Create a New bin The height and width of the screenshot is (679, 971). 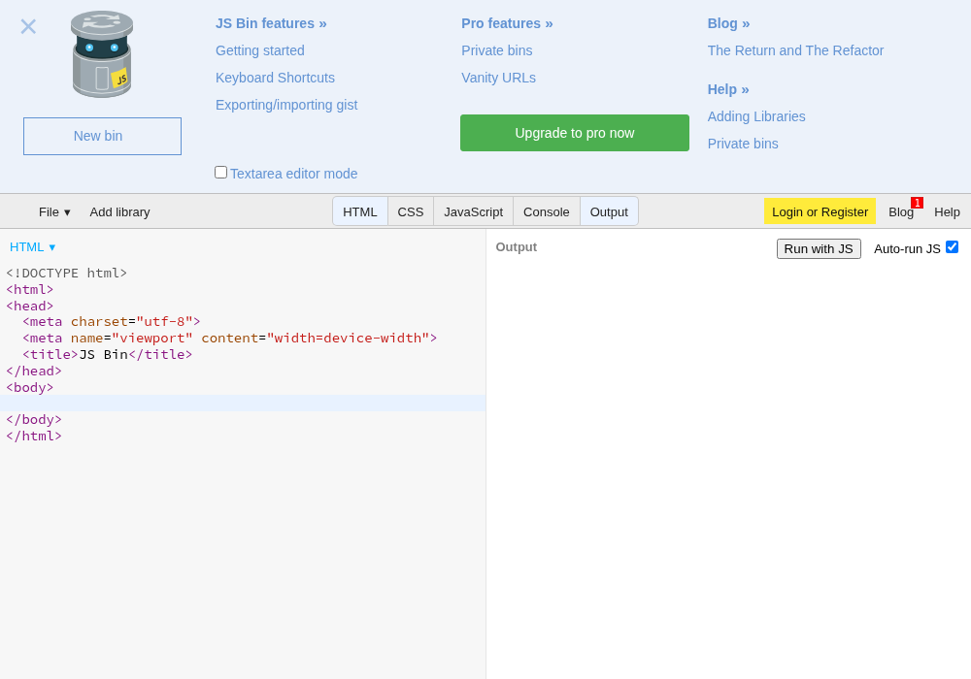pos(102,136)
